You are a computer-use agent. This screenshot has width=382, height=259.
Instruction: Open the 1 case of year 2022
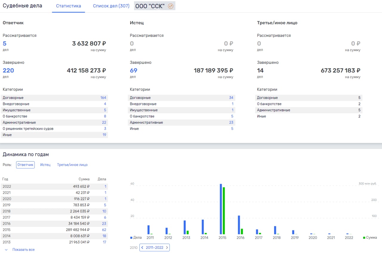pos(105,187)
